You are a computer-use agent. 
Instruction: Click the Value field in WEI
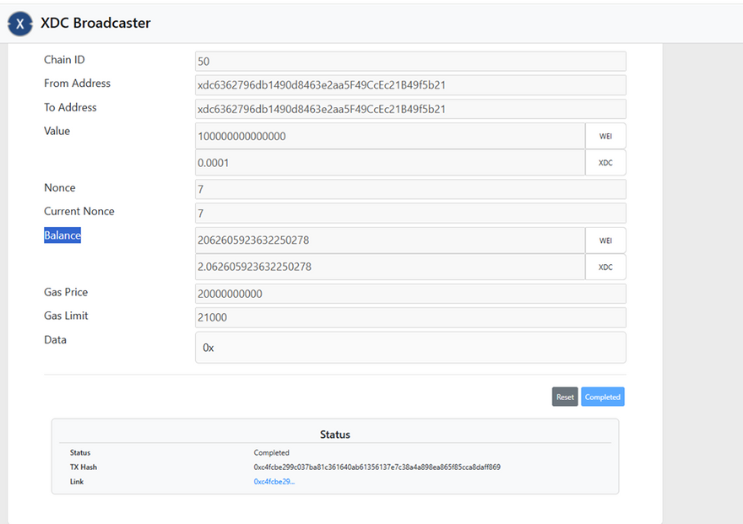(x=389, y=136)
